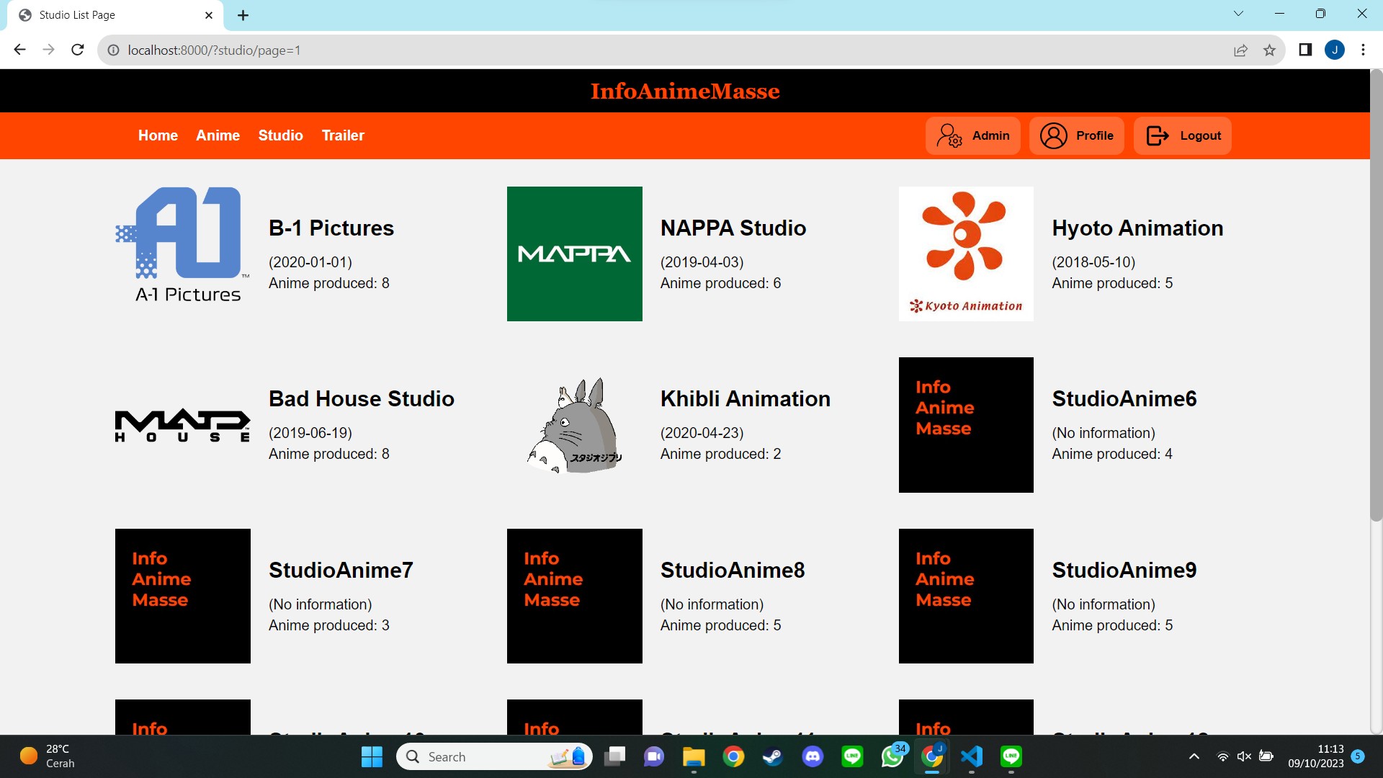Expand the tab search chevron

coord(1238,14)
